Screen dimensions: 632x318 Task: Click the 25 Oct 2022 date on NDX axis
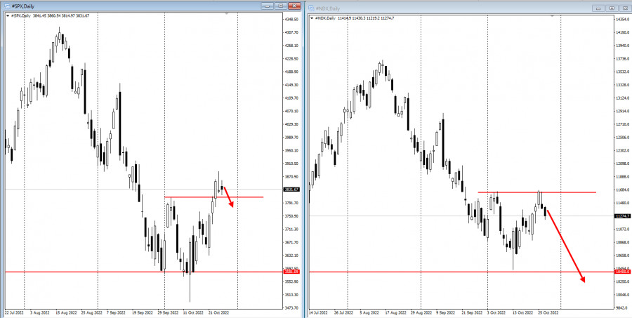548,312
